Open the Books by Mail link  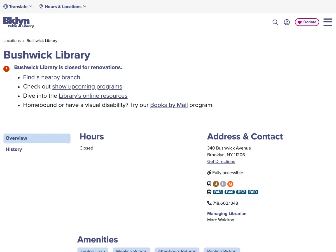pos(169,105)
